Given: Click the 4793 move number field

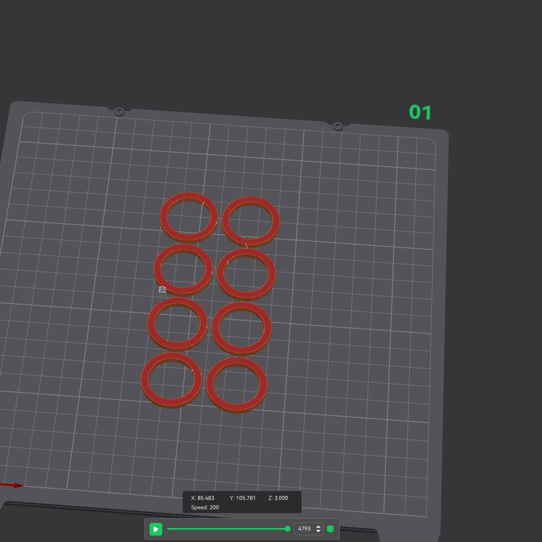Looking at the screenshot, I should [304, 529].
